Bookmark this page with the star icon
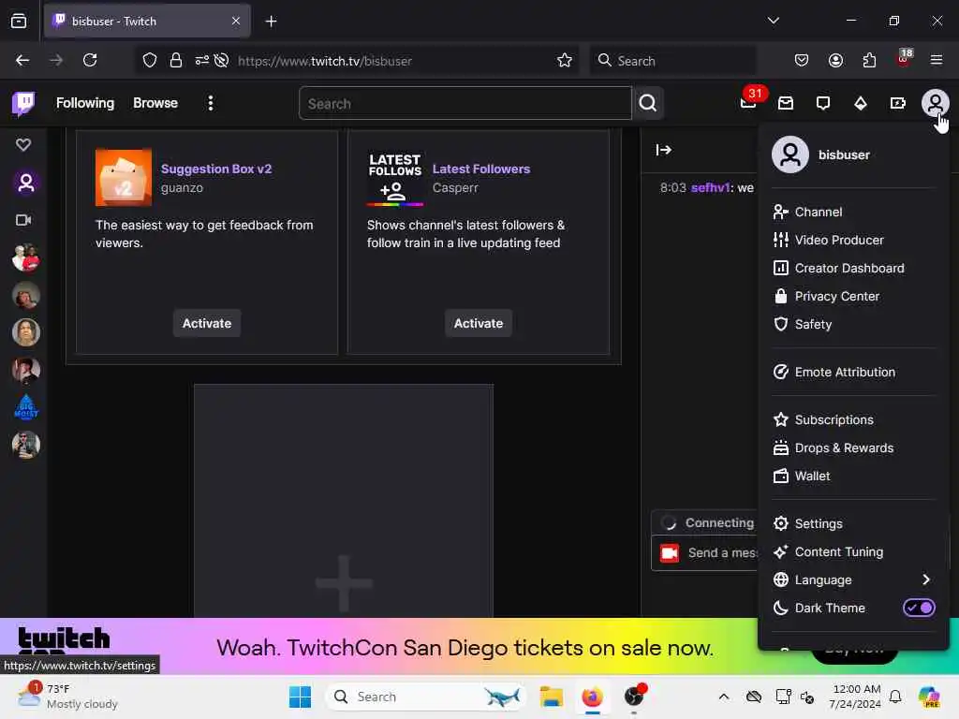 [565, 60]
